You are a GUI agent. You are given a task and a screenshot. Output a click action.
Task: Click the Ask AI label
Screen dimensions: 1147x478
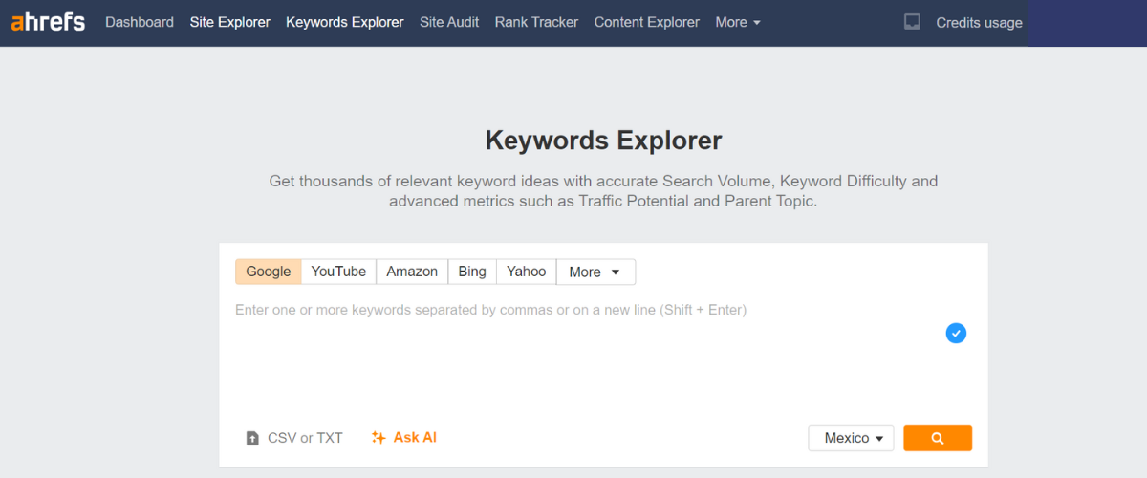415,437
